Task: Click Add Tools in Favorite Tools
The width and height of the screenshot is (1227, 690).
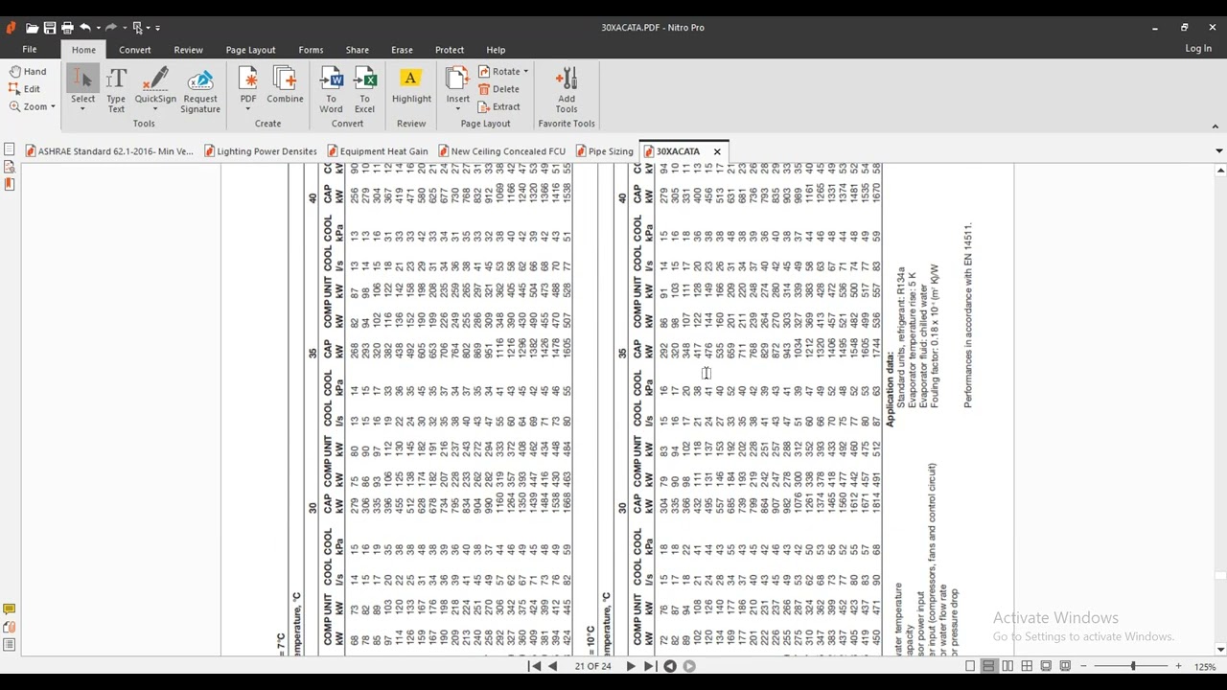Action: point(567,90)
